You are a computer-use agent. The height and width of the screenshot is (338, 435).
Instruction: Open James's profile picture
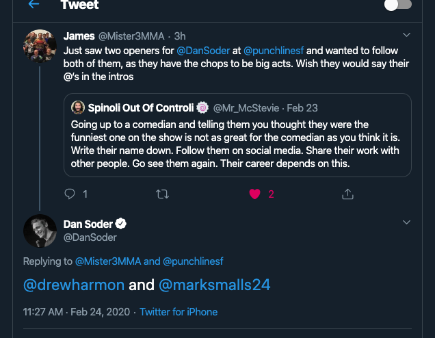(40, 47)
